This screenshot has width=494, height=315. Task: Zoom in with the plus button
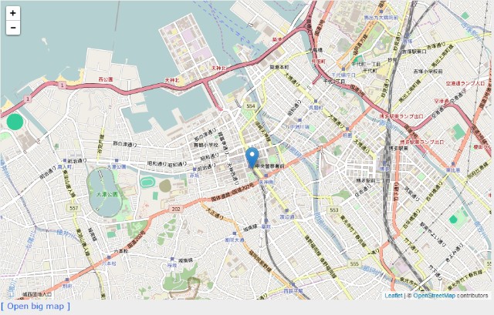pos(13,13)
